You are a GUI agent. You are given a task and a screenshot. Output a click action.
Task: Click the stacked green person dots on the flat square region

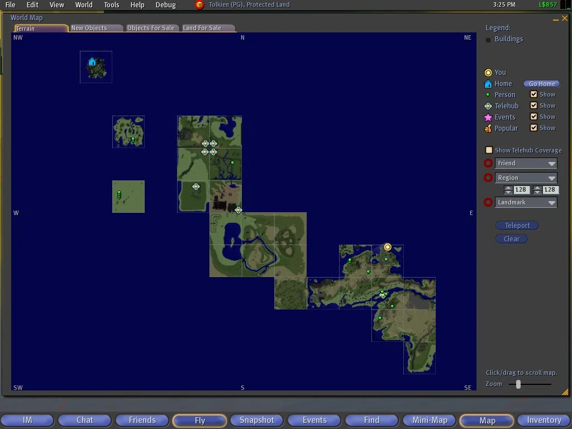pos(119,195)
